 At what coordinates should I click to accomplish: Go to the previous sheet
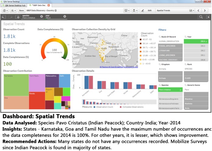pos(198,10)
